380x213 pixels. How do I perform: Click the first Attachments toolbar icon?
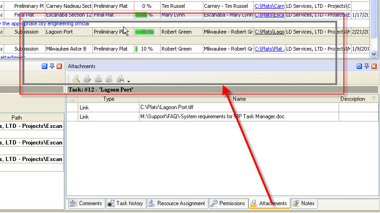[x=76, y=79]
